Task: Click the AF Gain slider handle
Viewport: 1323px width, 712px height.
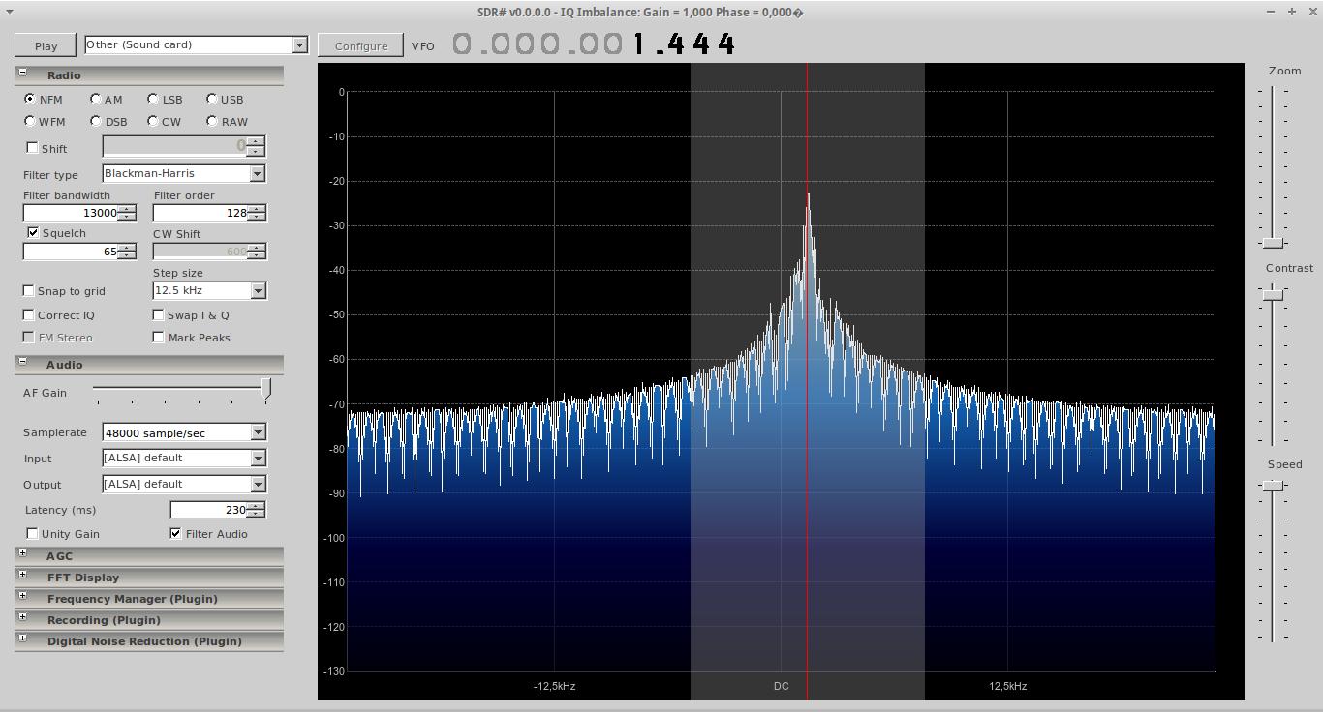Action: [265, 390]
